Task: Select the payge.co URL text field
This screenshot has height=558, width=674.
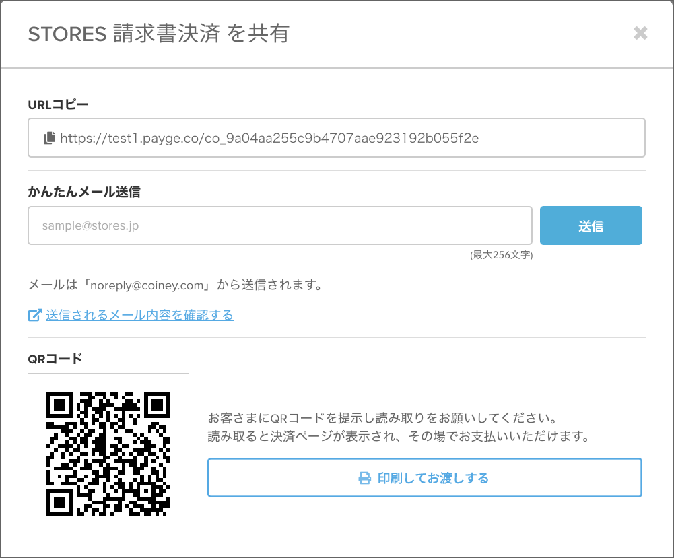Action: (x=337, y=138)
